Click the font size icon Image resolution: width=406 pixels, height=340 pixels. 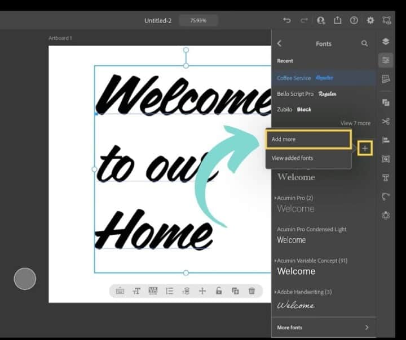click(136, 291)
